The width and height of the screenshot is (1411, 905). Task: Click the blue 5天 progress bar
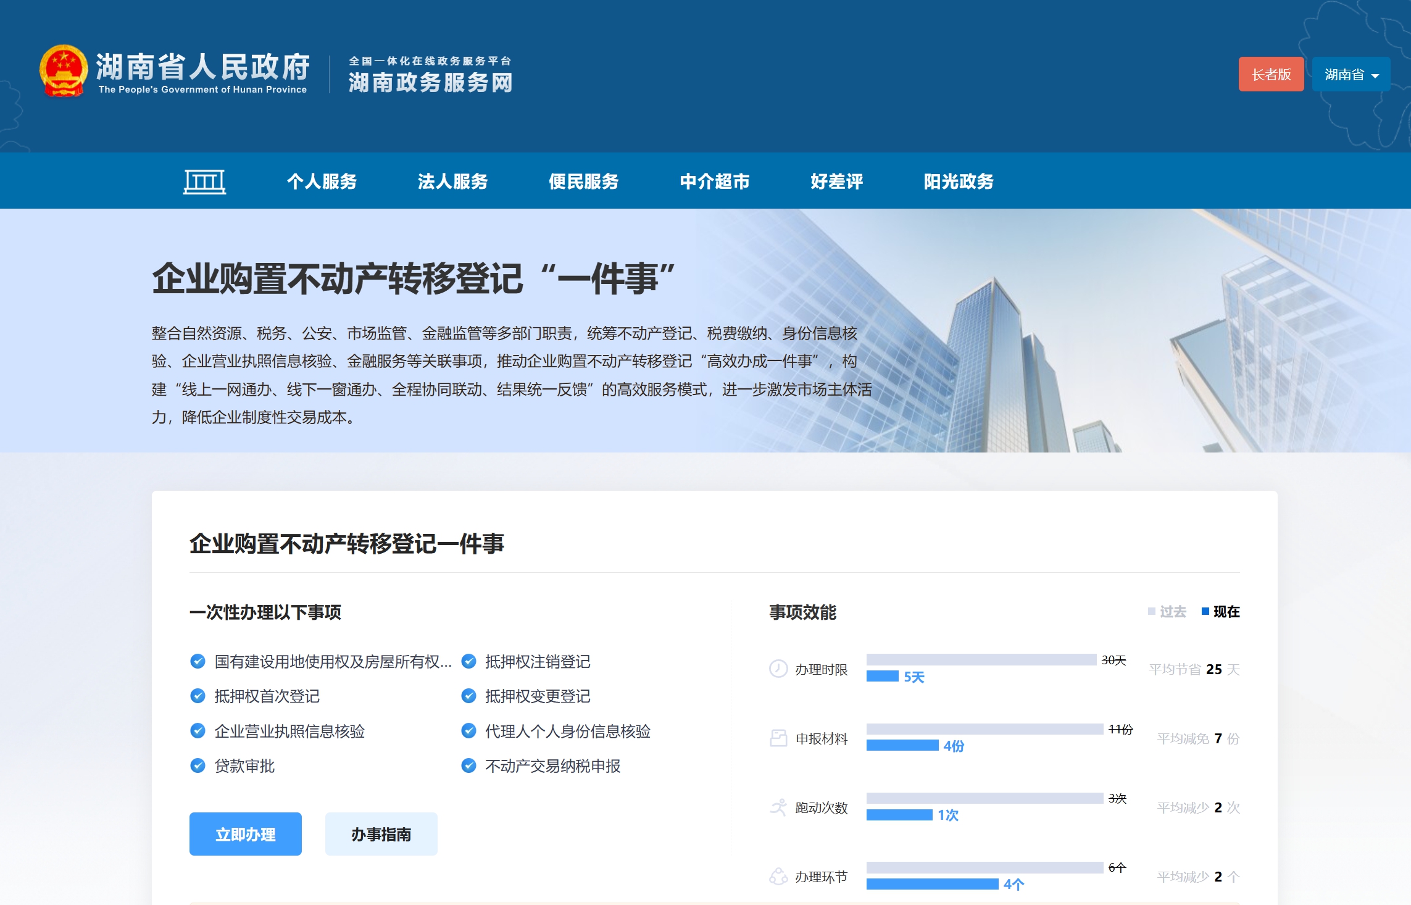[883, 676]
